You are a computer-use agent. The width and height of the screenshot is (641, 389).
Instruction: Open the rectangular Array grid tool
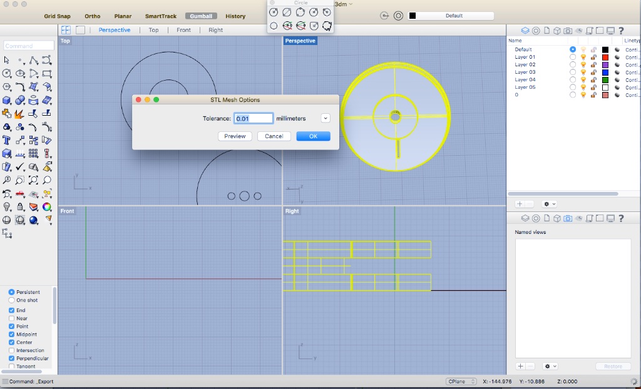click(34, 153)
